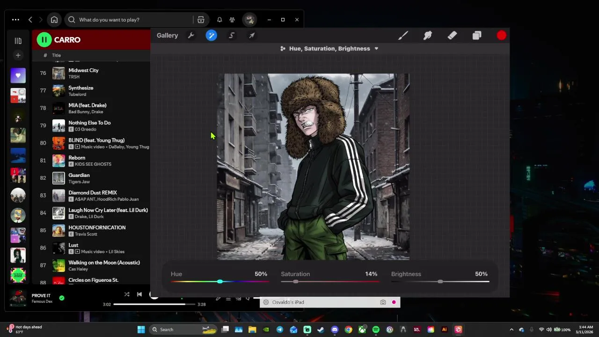
Task: Open Famous Dex now-playing artist link
Action: pyautogui.click(x=42, y=301)
